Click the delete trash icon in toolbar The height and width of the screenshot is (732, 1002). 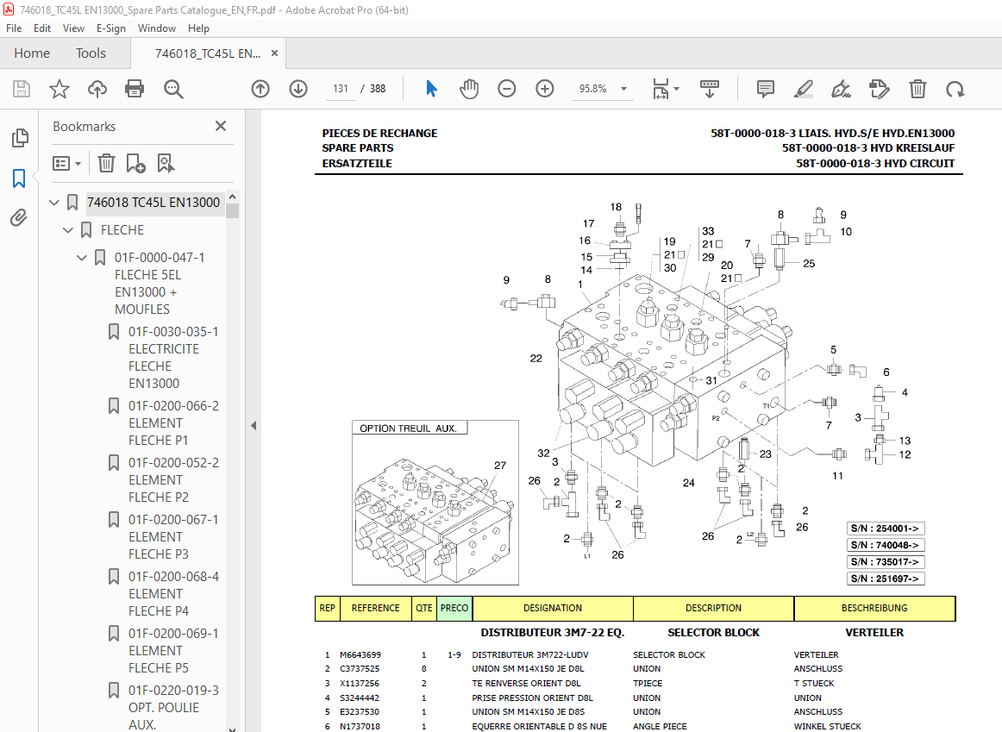coord(917,89)
